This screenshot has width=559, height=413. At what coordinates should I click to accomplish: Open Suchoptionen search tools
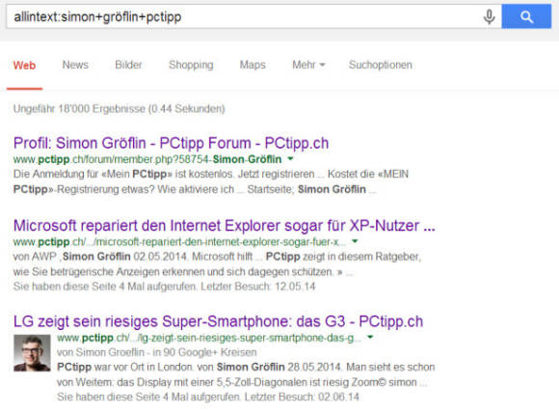click(381, 65)
